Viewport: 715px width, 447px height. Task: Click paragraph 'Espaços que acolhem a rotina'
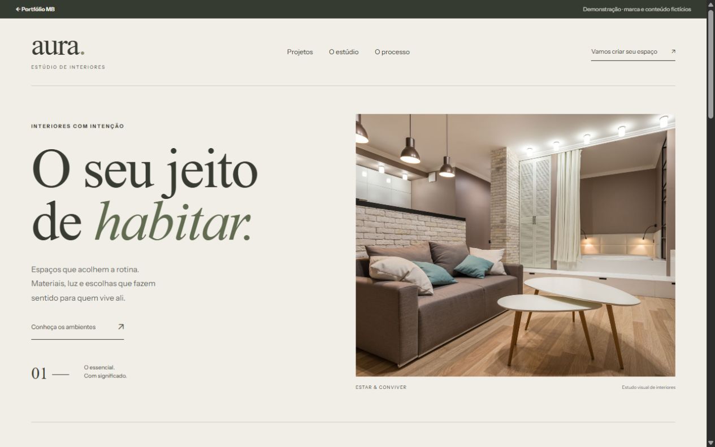93,284
